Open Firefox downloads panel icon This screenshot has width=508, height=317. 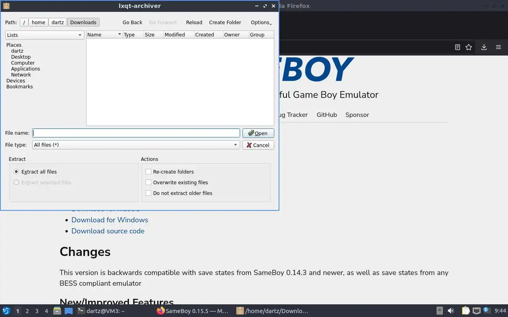tap(484, 47)
